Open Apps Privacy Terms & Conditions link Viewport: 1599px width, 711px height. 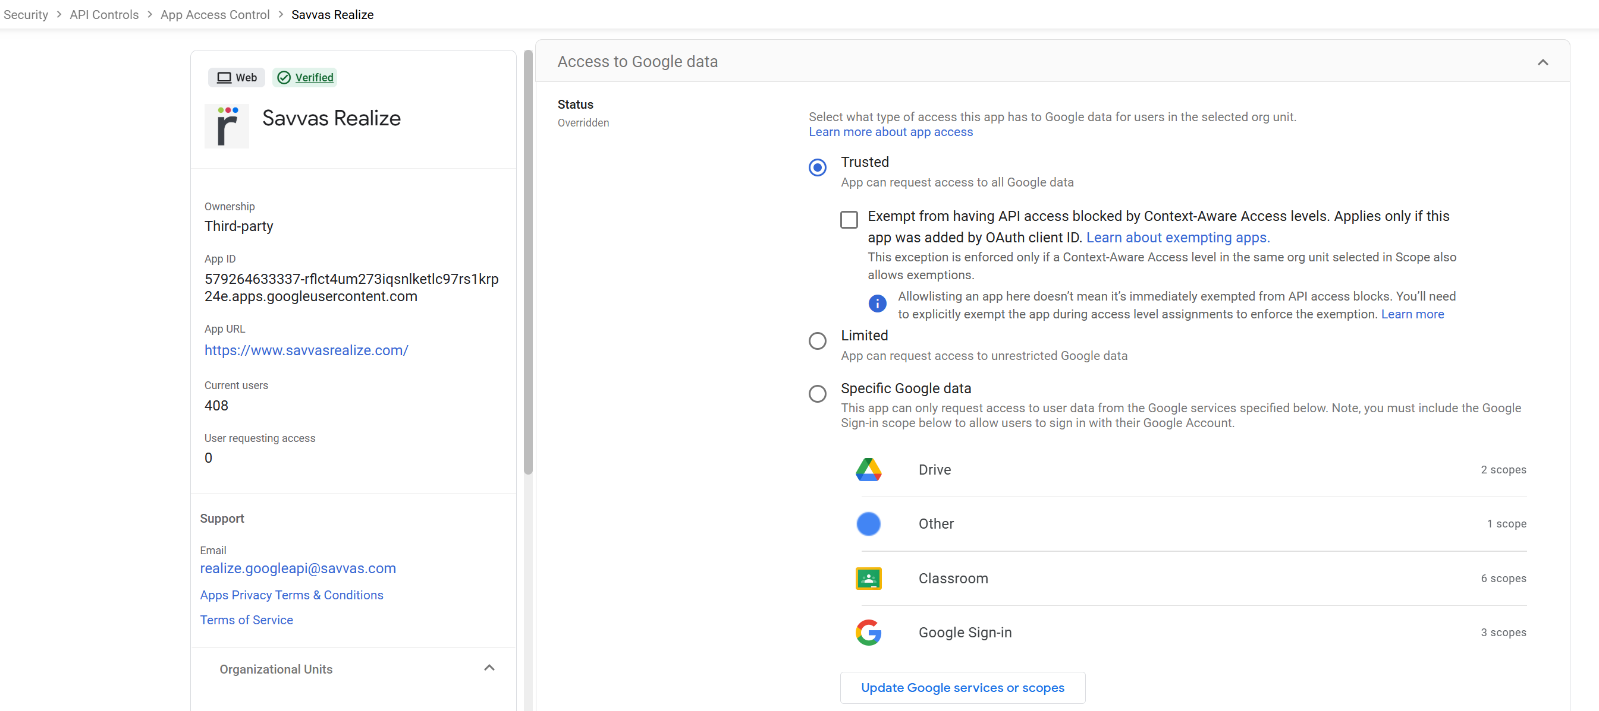(291, 595)
